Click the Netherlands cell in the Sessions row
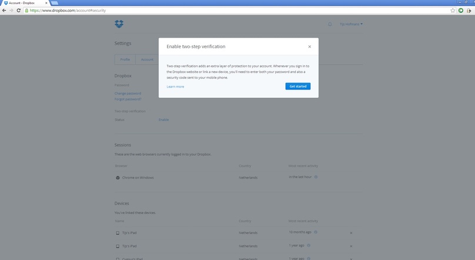This screenshot has width=475, height=260. tap(248, 178)
